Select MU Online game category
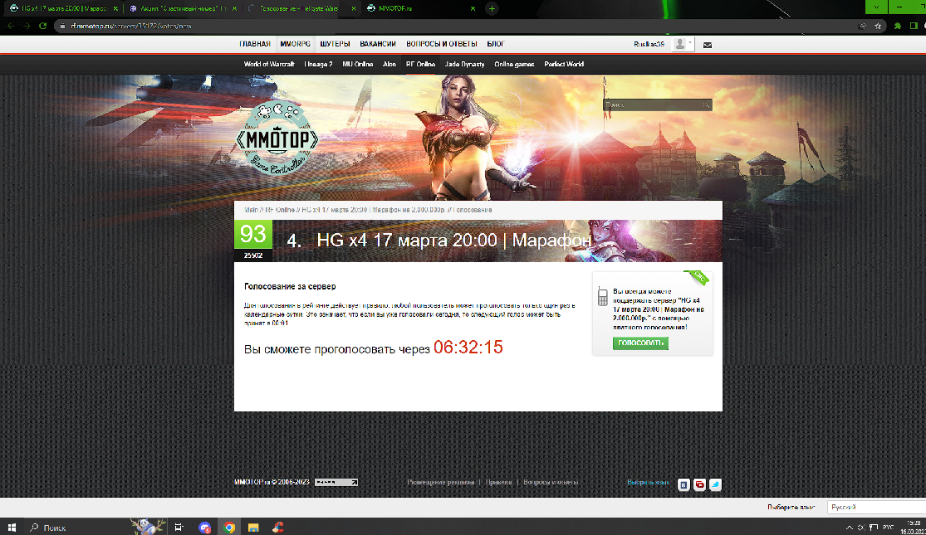The image size is (926, 535). [357, 65]
